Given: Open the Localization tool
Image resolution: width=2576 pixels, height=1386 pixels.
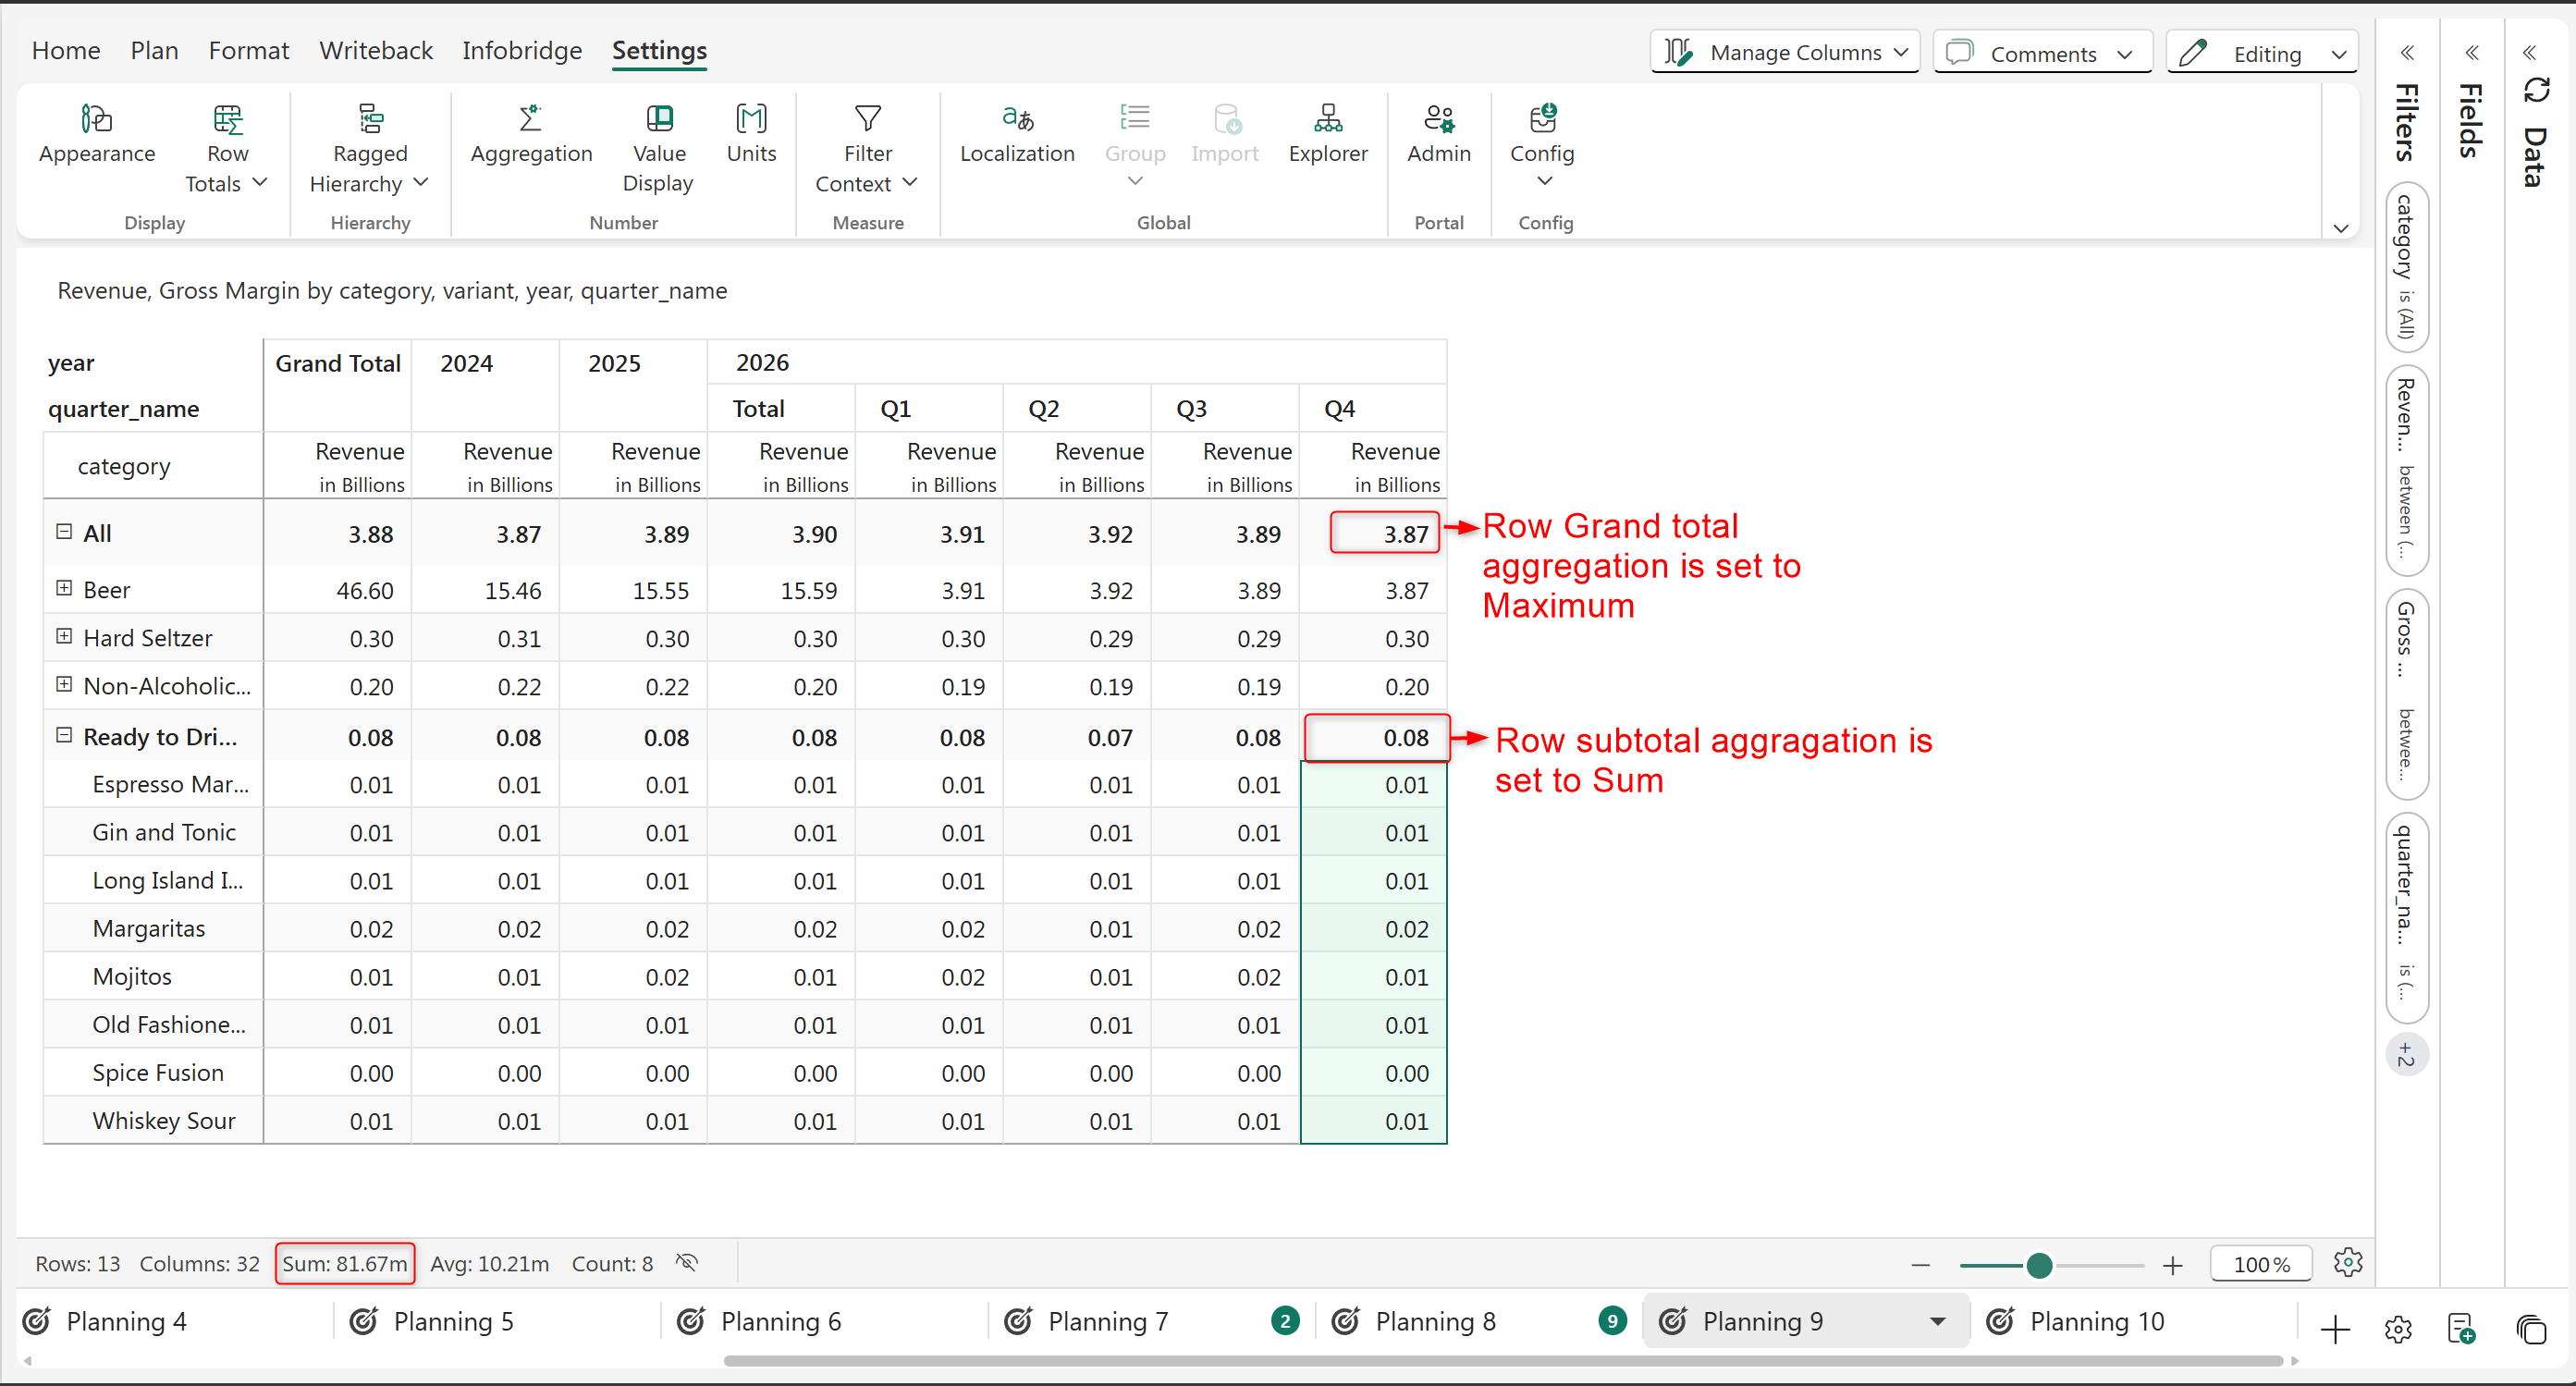Looking at the screenshot, I should pyautogui.click(x=1016, y=119).
